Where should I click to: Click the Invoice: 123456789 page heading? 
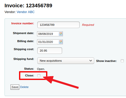(28, 6)
